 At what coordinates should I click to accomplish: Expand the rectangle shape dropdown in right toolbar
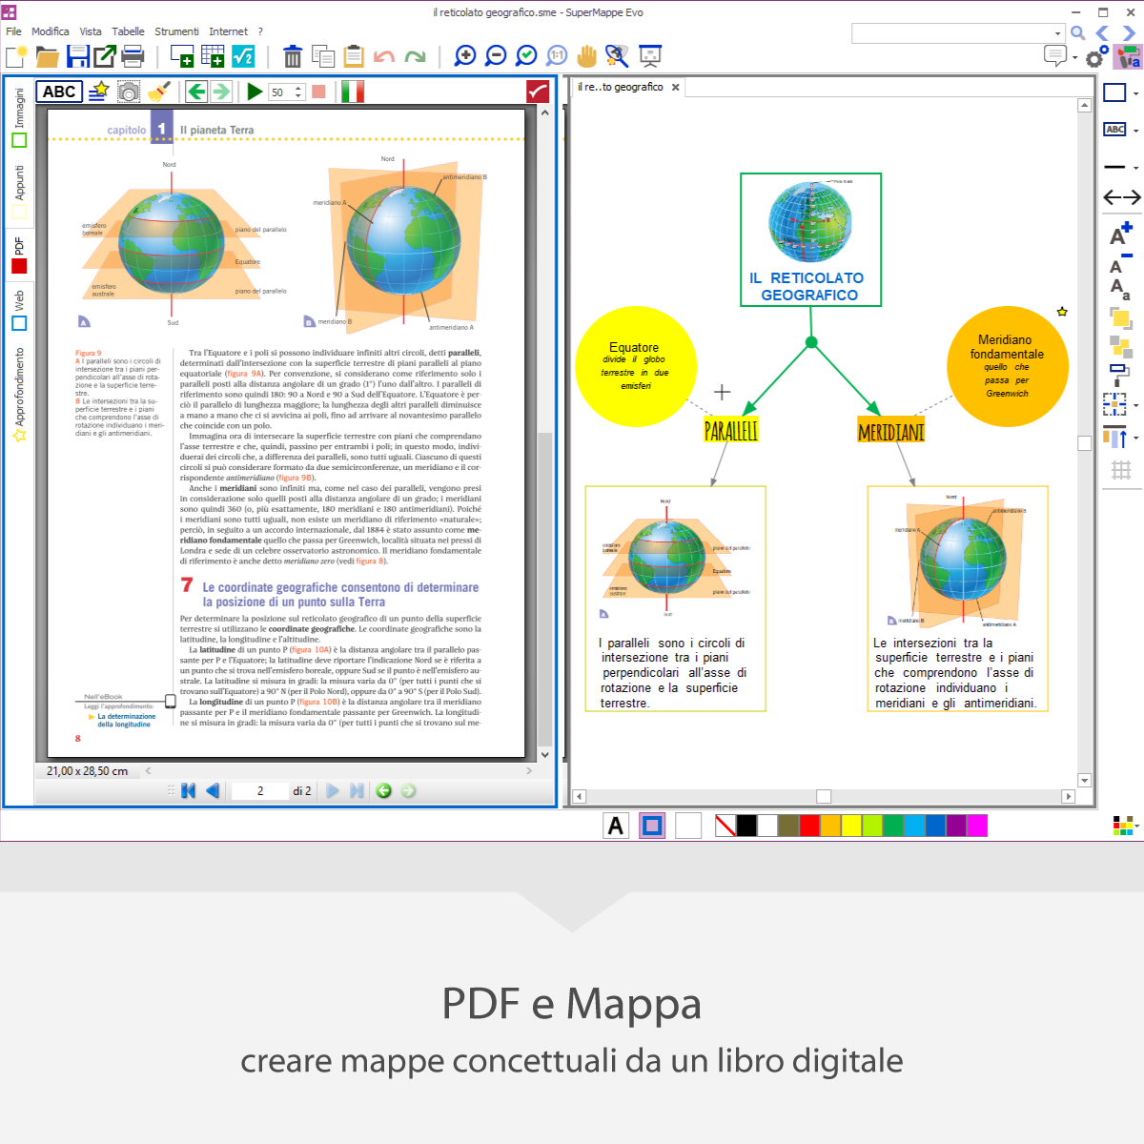click(1135, 93)
